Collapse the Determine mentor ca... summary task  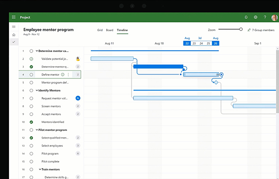pos(37,51)
